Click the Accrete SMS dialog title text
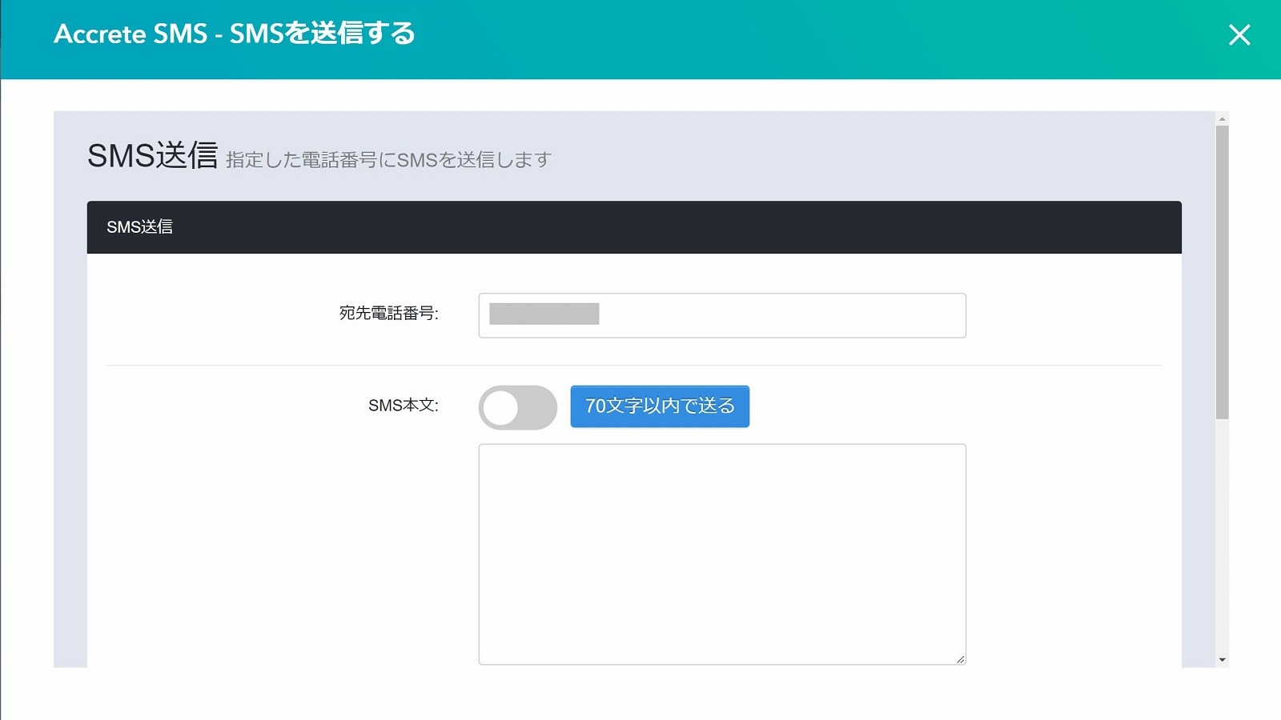The image size is (1281, 720). (234, 34)
